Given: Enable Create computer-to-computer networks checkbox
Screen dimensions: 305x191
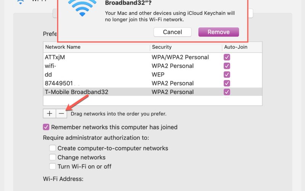Looking at the screenshot, I should tap(53, 148).
